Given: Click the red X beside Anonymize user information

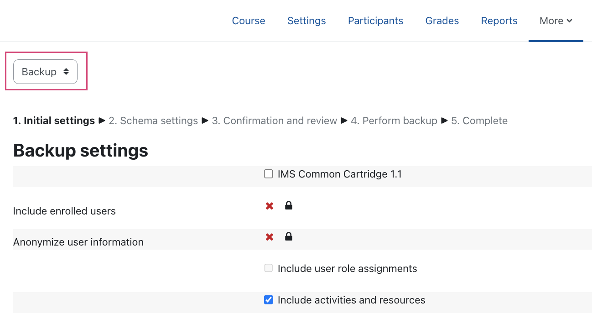Looking at the screenshot, I should [x=270, y=237].
